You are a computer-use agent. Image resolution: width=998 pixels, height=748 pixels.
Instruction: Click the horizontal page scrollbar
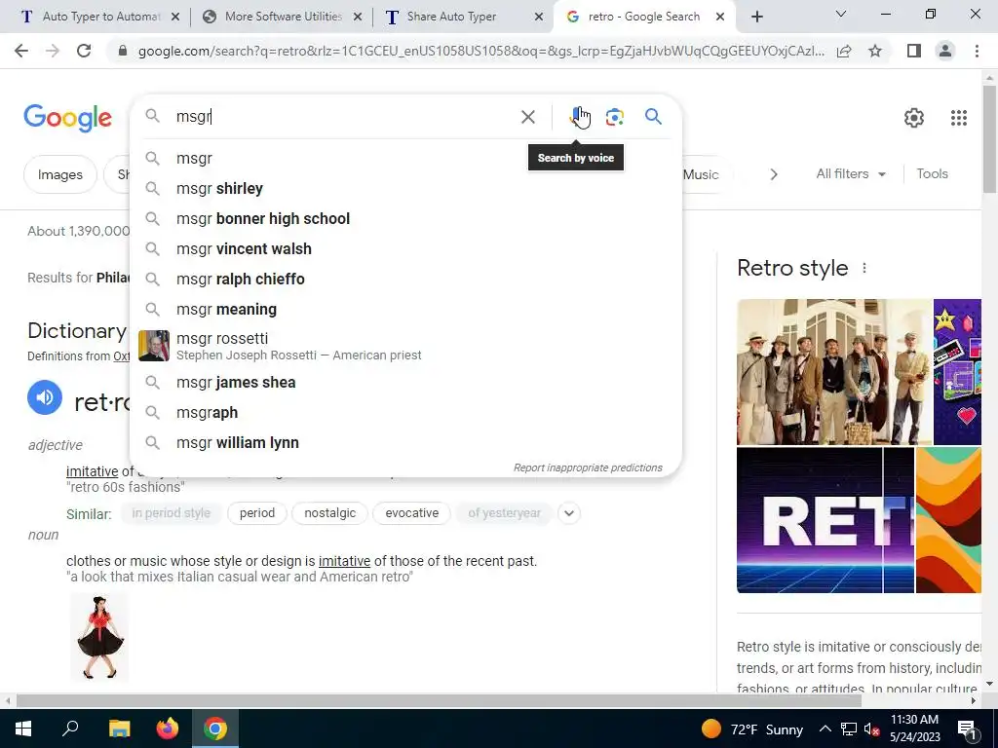(439, 700)
